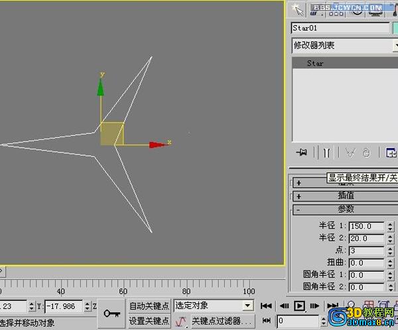Click the 半径 2 spinner arrows
Image resolution: width=398 pixels, height=330 pixels.
coord(391,239)
